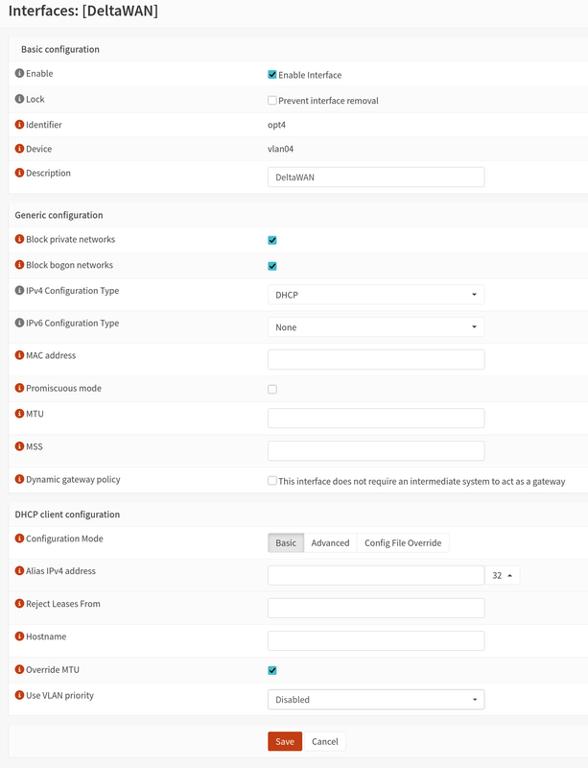Show help for Use VLAN priority
The height and width of the screenshot is (768, 588).
(20, 695)
